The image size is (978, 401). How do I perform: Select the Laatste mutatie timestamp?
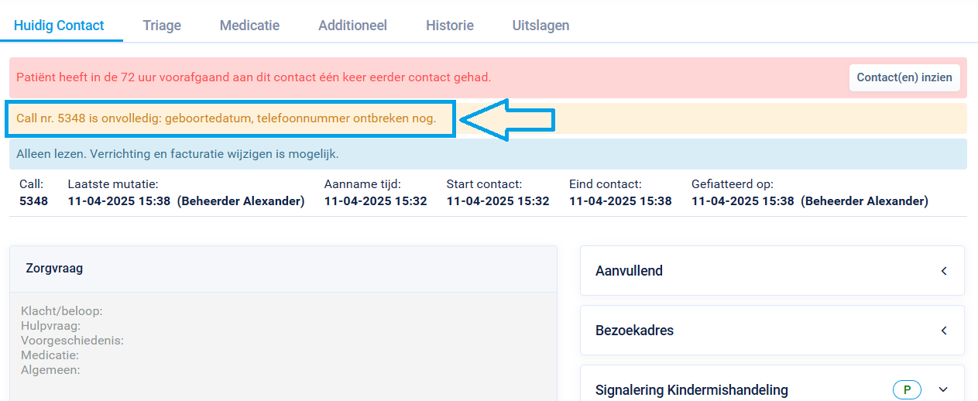pyautogui.click(x=119, y=201)
